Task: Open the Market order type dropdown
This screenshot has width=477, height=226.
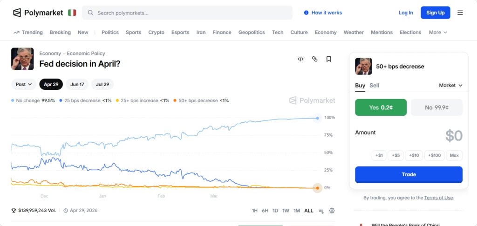Action: click(450, 86)
